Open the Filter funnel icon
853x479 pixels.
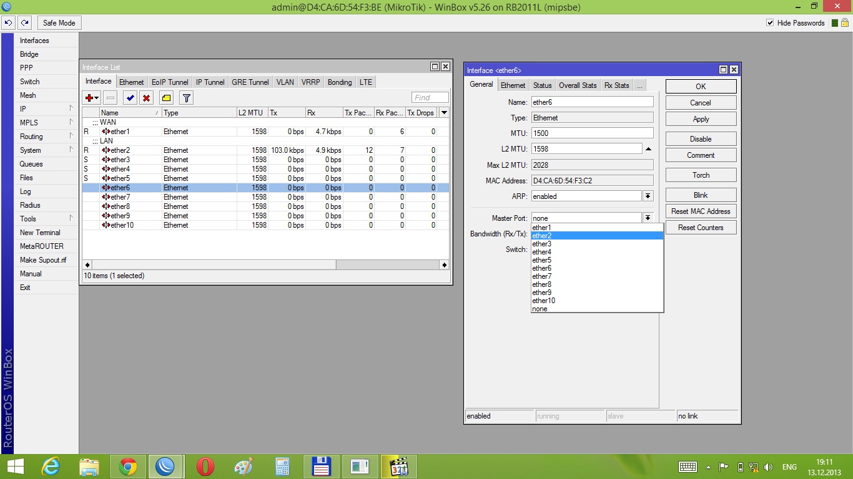coord(186,98)
